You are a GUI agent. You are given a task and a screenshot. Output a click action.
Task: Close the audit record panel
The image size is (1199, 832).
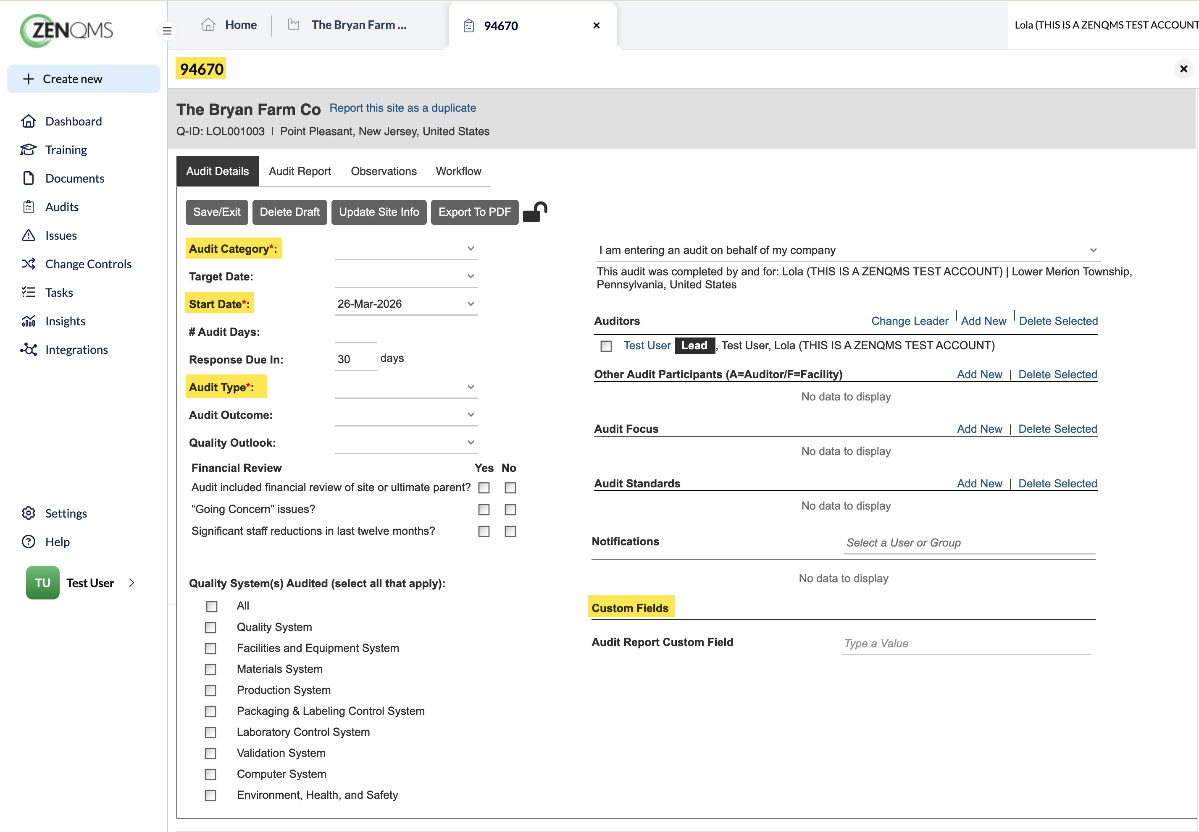click(x=1183, y=69)
